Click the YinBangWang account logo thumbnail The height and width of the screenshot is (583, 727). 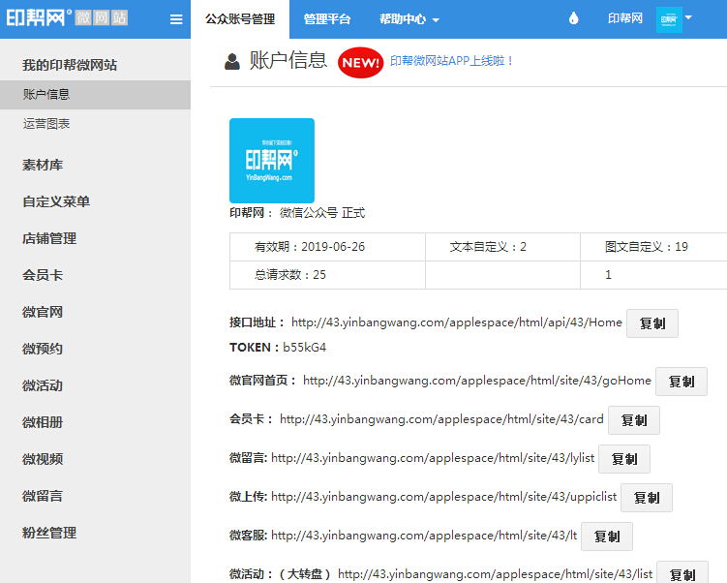click(x=271, y=160)
